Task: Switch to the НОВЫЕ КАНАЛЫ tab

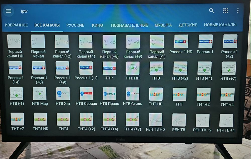Action: coord(220,25)
